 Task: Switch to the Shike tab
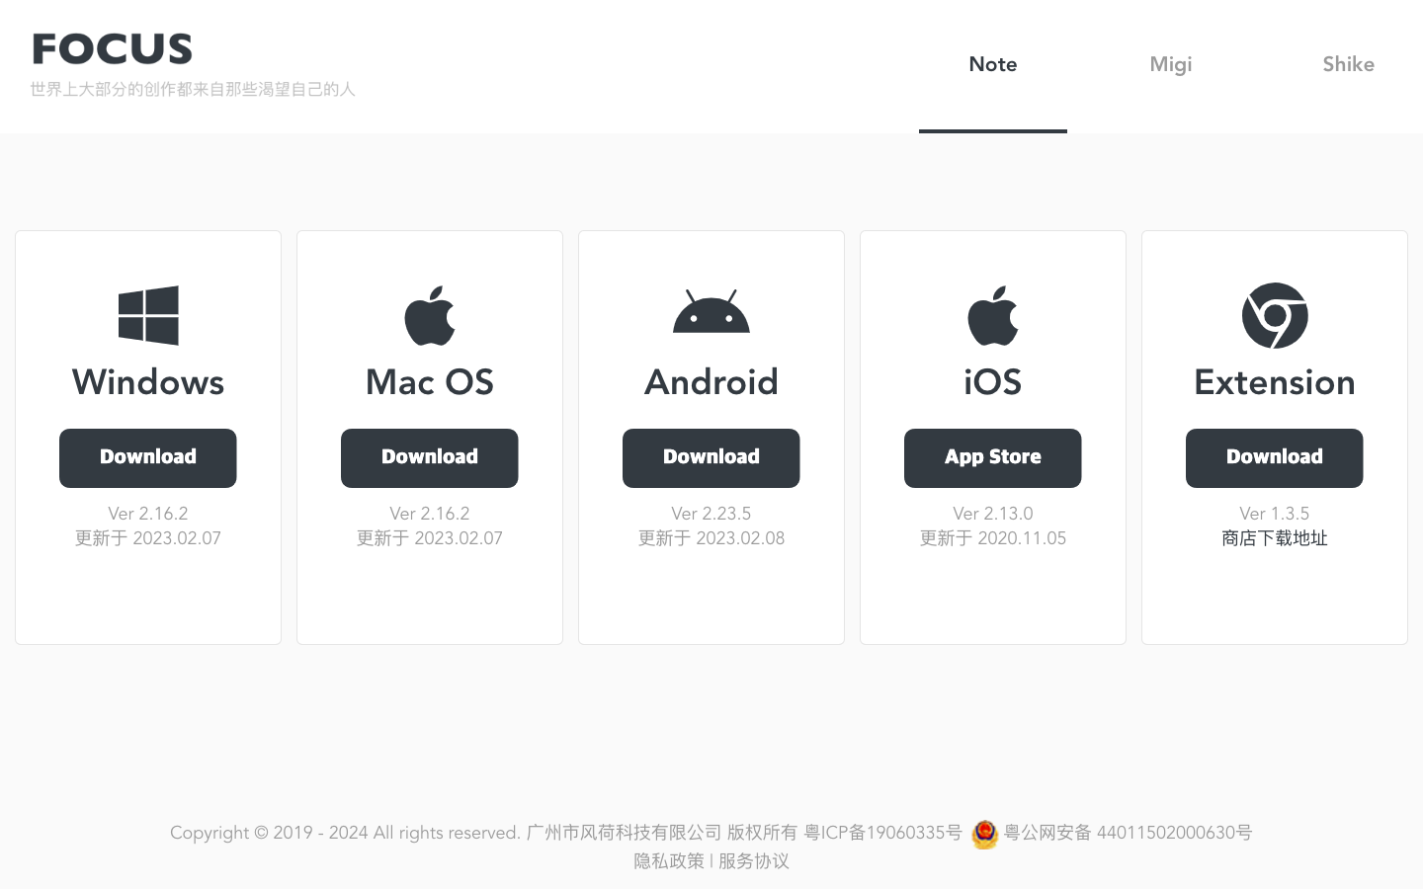click(x=1348, y=64)
